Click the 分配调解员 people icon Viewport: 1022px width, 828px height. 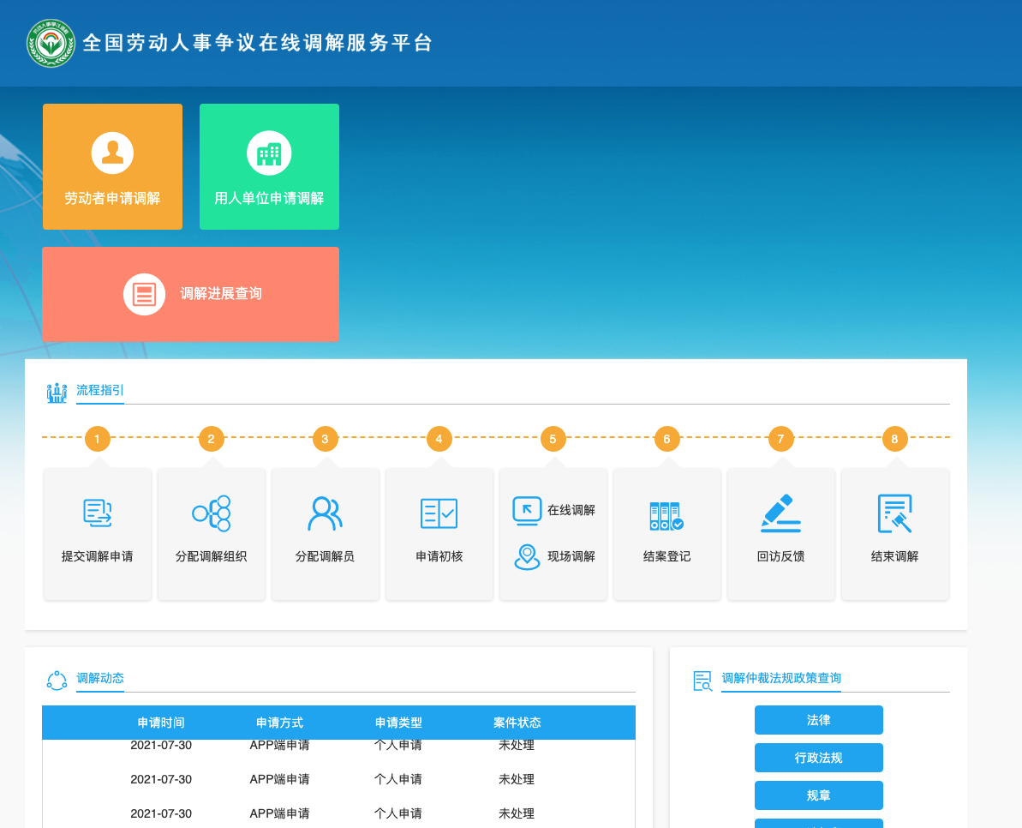click(325, 513)
